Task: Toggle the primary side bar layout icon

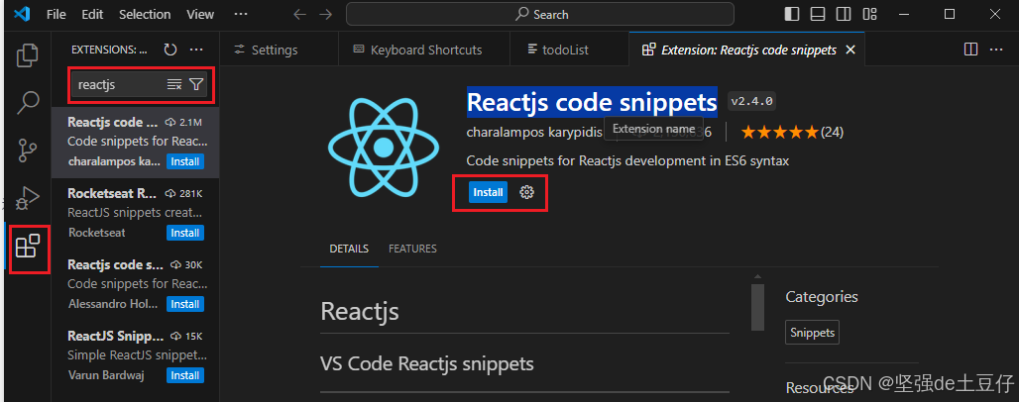Action: point(792,14)
